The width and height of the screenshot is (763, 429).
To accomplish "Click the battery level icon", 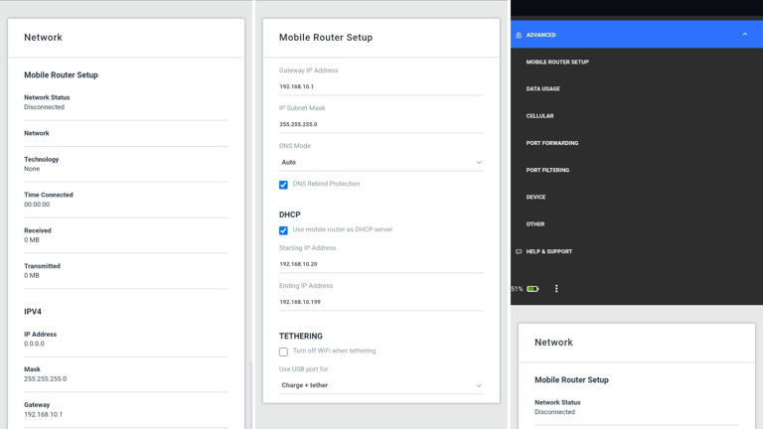I will [533, 289].
